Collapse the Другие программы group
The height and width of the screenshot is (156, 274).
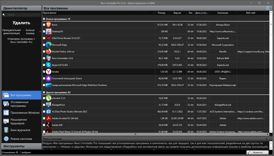coord(44,92)
